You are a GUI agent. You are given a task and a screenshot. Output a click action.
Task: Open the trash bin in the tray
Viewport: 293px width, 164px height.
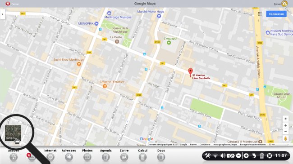point(261,155)
